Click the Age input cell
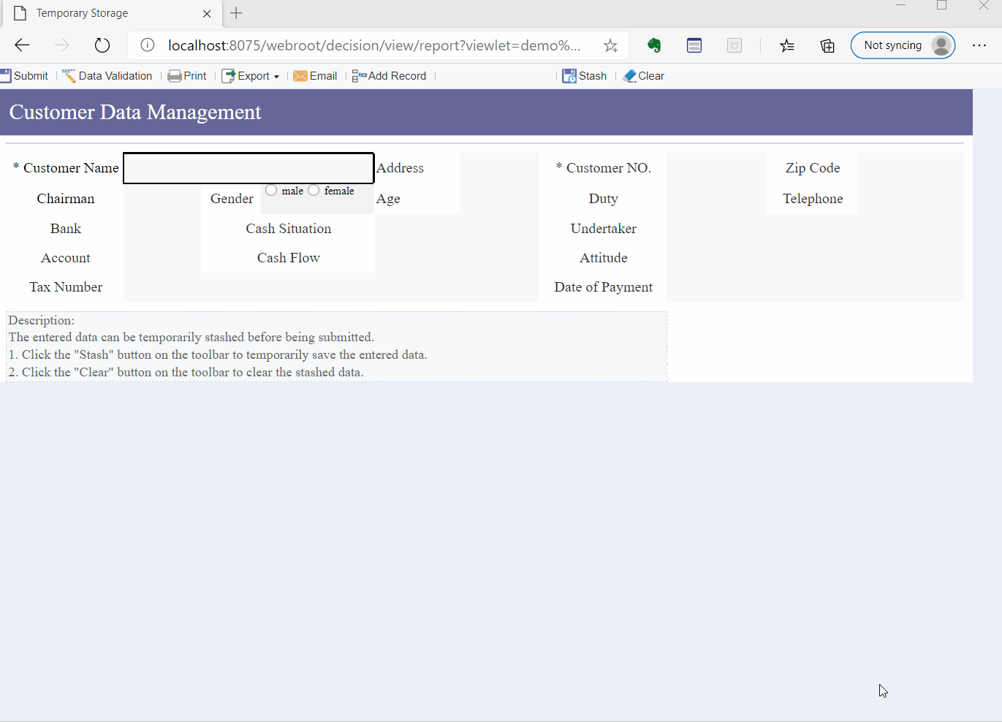This screenshot has height=722, width=1002. 499,199
